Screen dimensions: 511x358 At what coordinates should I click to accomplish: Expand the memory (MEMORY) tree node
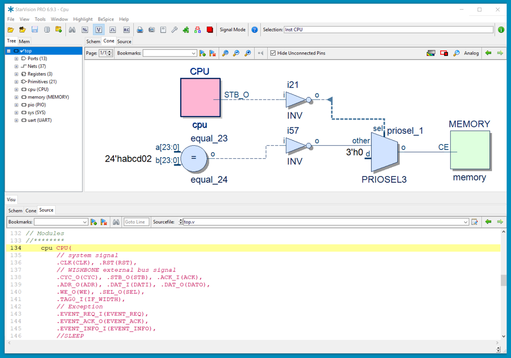(x=16, y=97)
